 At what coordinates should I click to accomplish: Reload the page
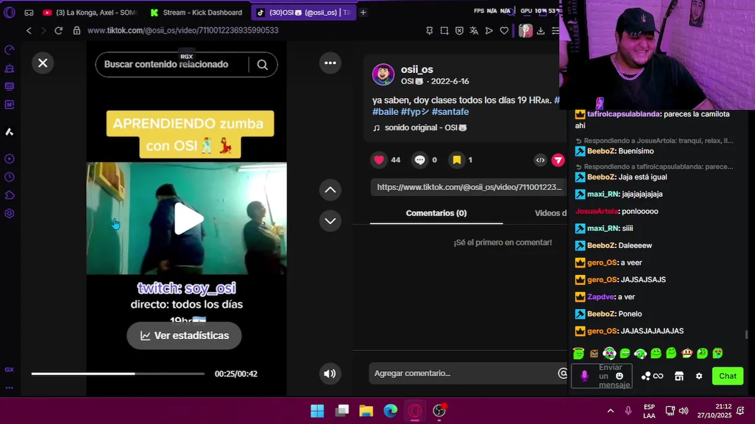[58, 31]
